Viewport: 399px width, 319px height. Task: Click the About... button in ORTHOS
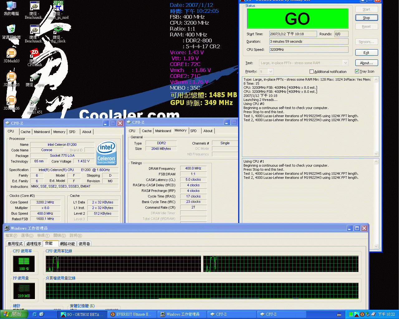tap(367, 63)
